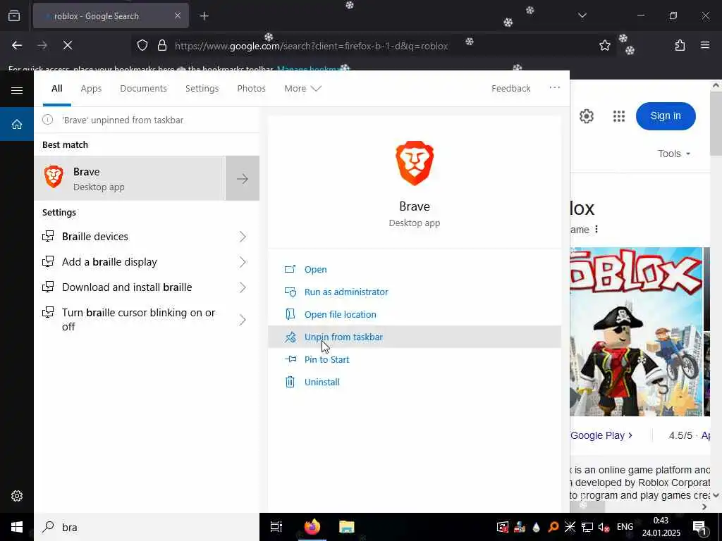Image resolution: width=722 pixels, height=541 pixels.
Task: Open the Google Play link
Action: pyautogui.click(x=601, y=435)
